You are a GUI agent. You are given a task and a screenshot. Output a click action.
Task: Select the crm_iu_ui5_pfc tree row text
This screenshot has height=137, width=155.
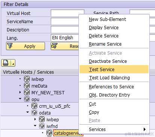pos(55,106)
